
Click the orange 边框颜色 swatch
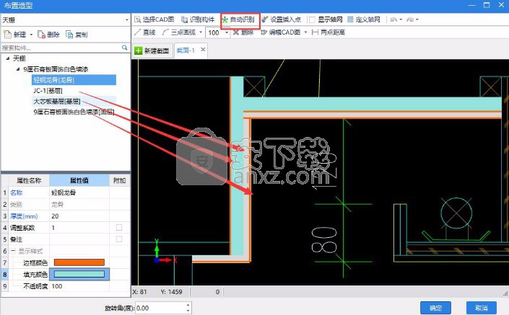[79, 262]
